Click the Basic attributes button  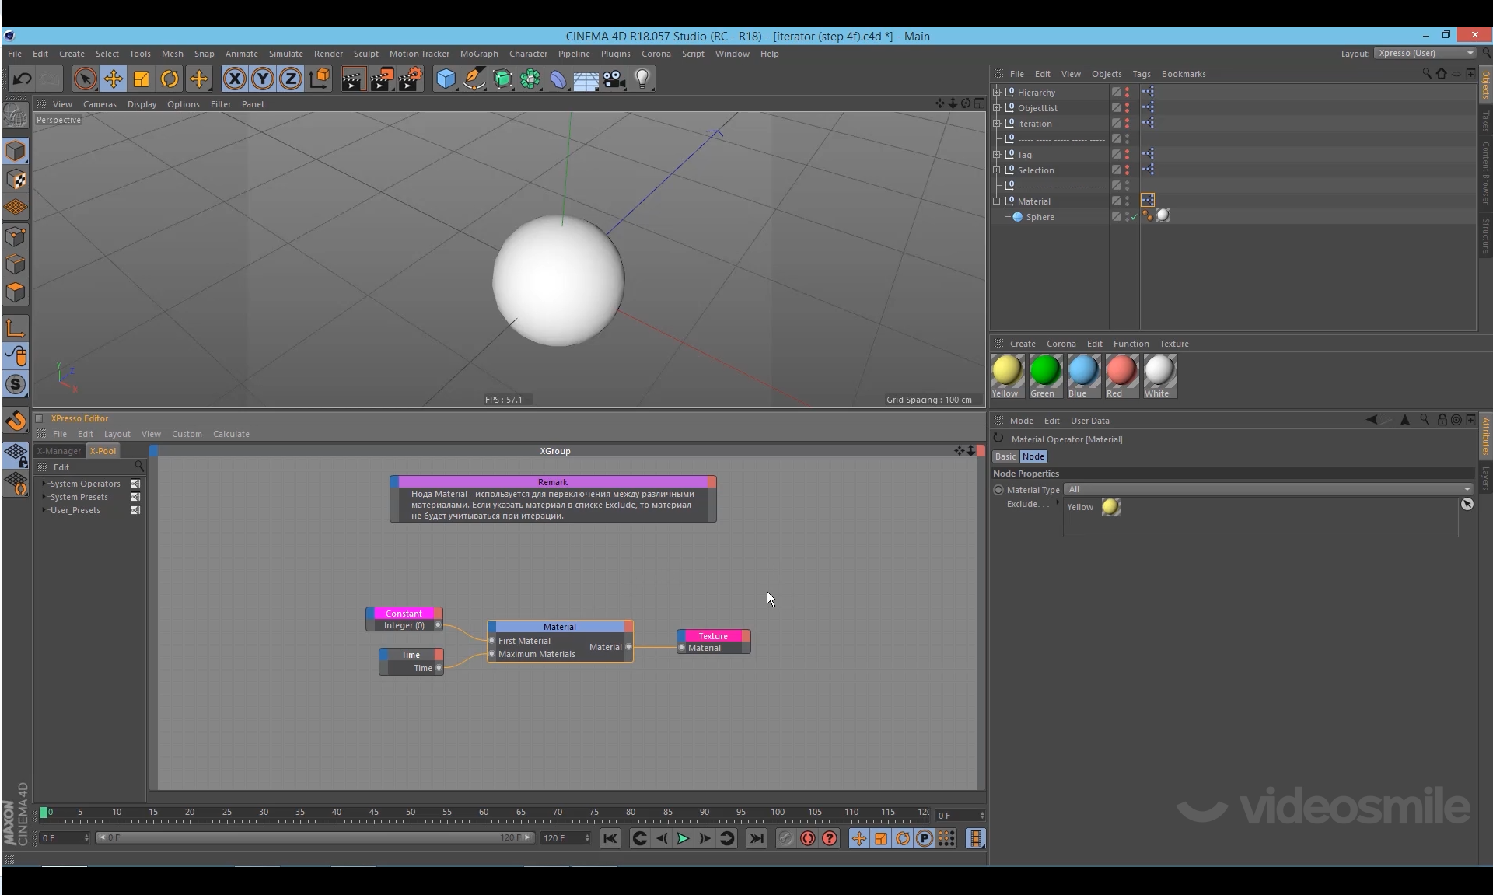coord(1005,457)
